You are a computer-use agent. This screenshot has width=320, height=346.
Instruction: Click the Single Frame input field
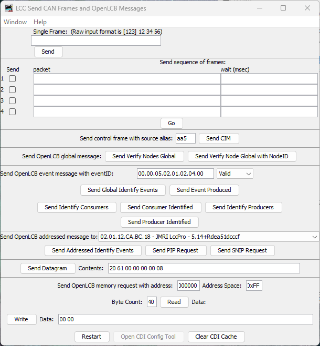tap(96, 40)
